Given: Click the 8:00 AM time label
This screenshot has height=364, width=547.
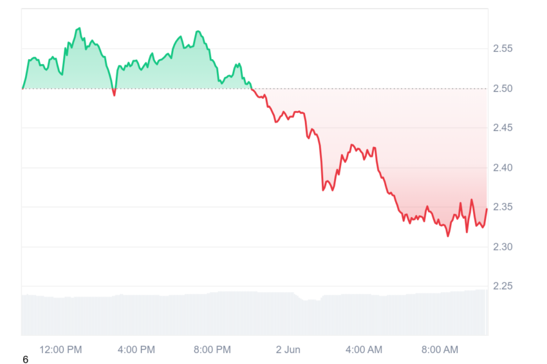Looking at the screenshot, I should click(x=440, y=349).
